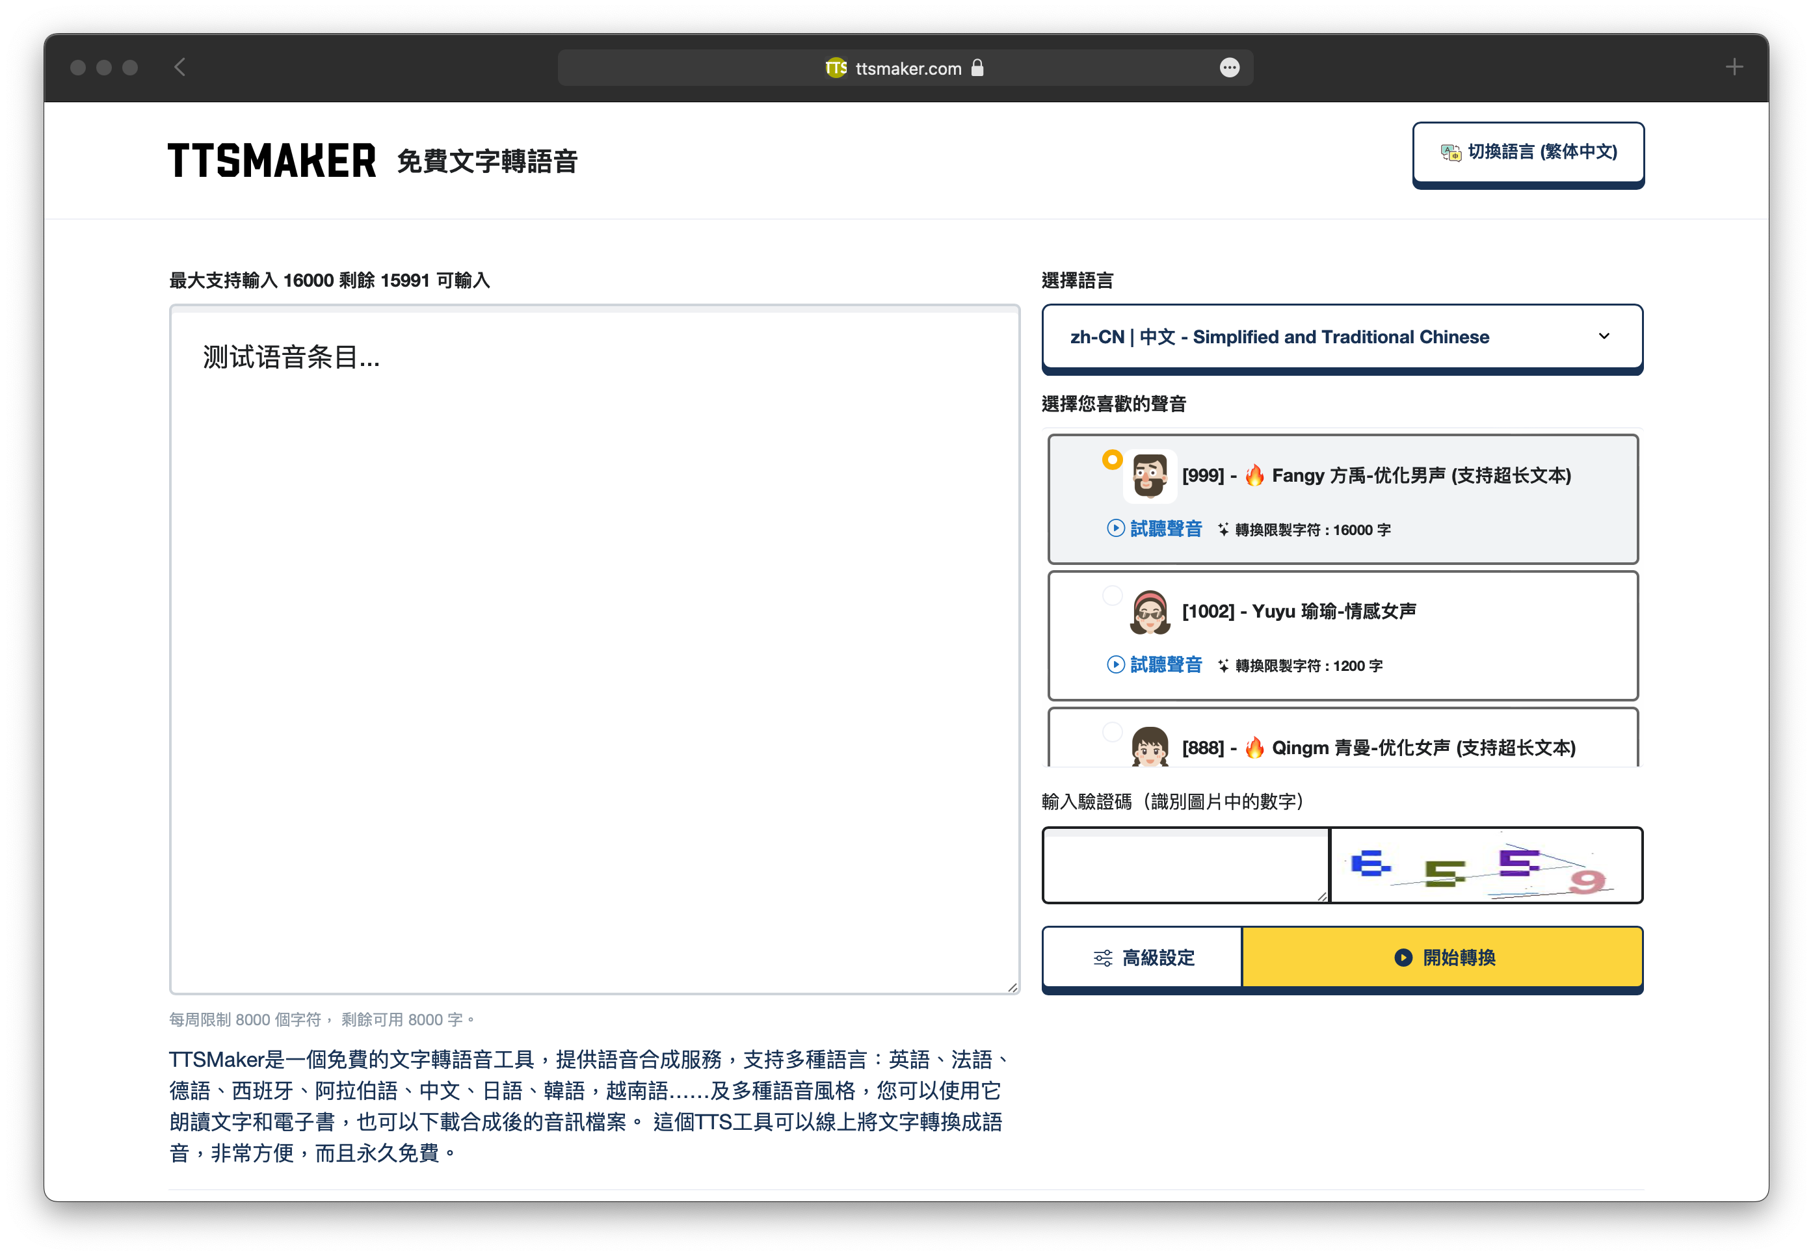Click the language dropdown chevron arrow
1813x1256 pixels.
click(1604, 336)
